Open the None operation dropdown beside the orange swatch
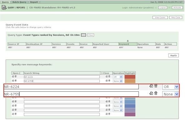This screenshot has width=185, height=120. pos(118,81)
